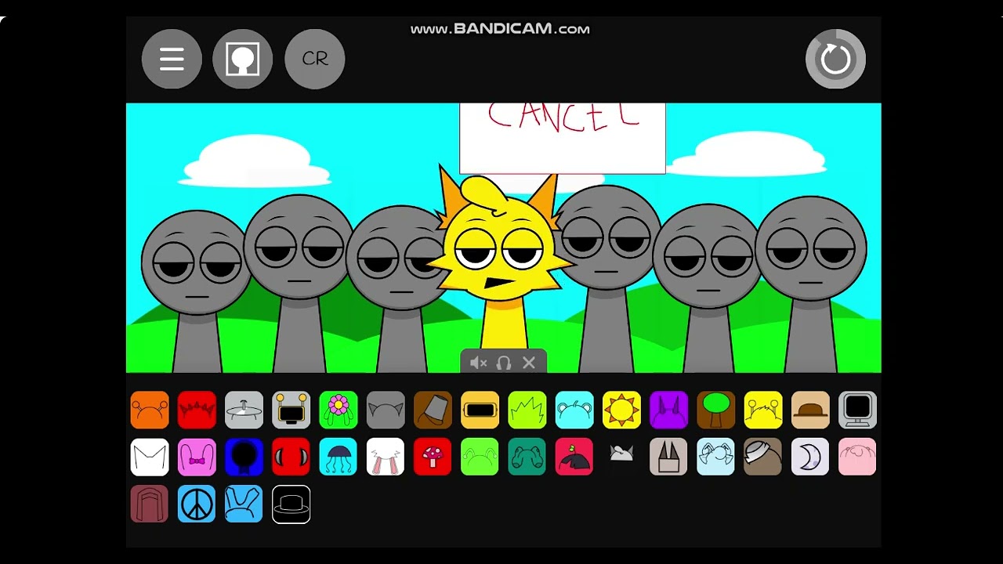The width and height of the screenshot is (1003, 564).
Task: Choose the white icon with pink ears
Action: [386, 457]
